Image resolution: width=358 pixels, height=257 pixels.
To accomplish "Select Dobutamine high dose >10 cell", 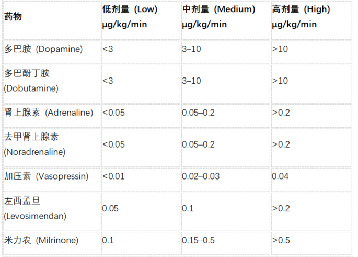I will tap(311, 84).
